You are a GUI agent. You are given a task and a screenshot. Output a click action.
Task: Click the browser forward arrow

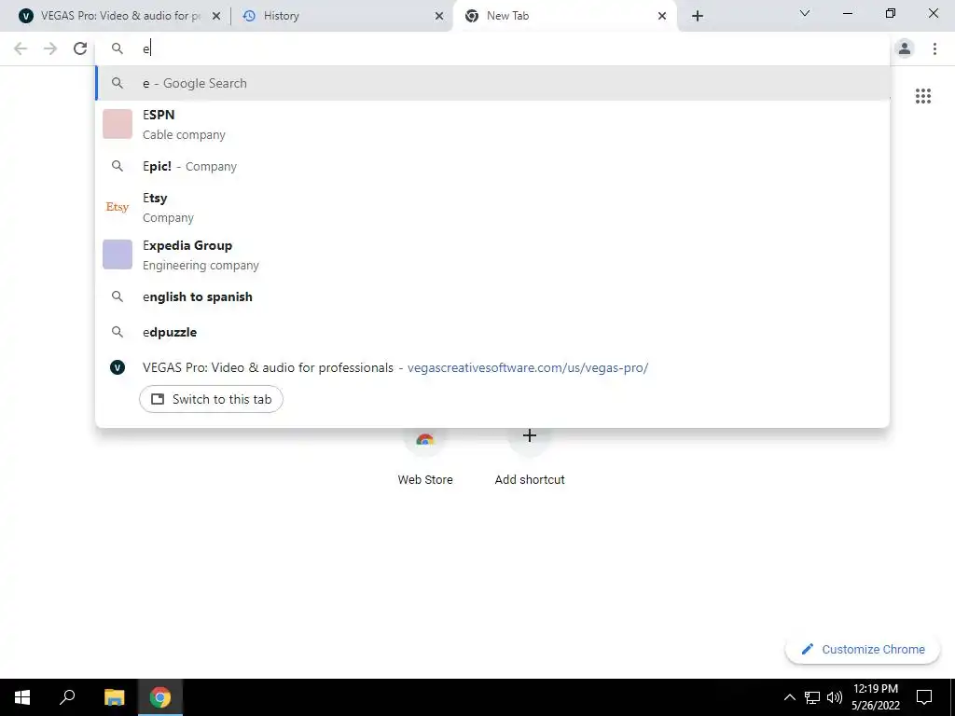[50, 48]
